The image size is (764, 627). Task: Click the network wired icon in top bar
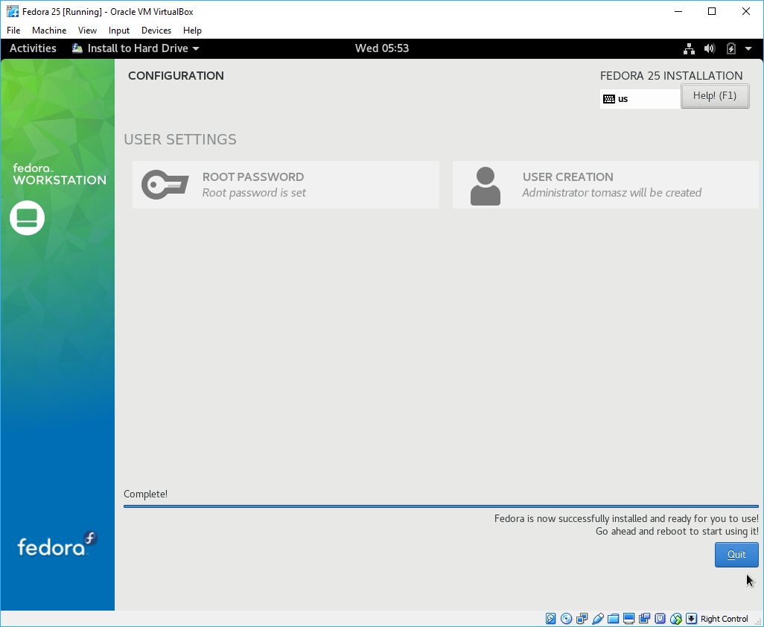click(x=689, y=48)
